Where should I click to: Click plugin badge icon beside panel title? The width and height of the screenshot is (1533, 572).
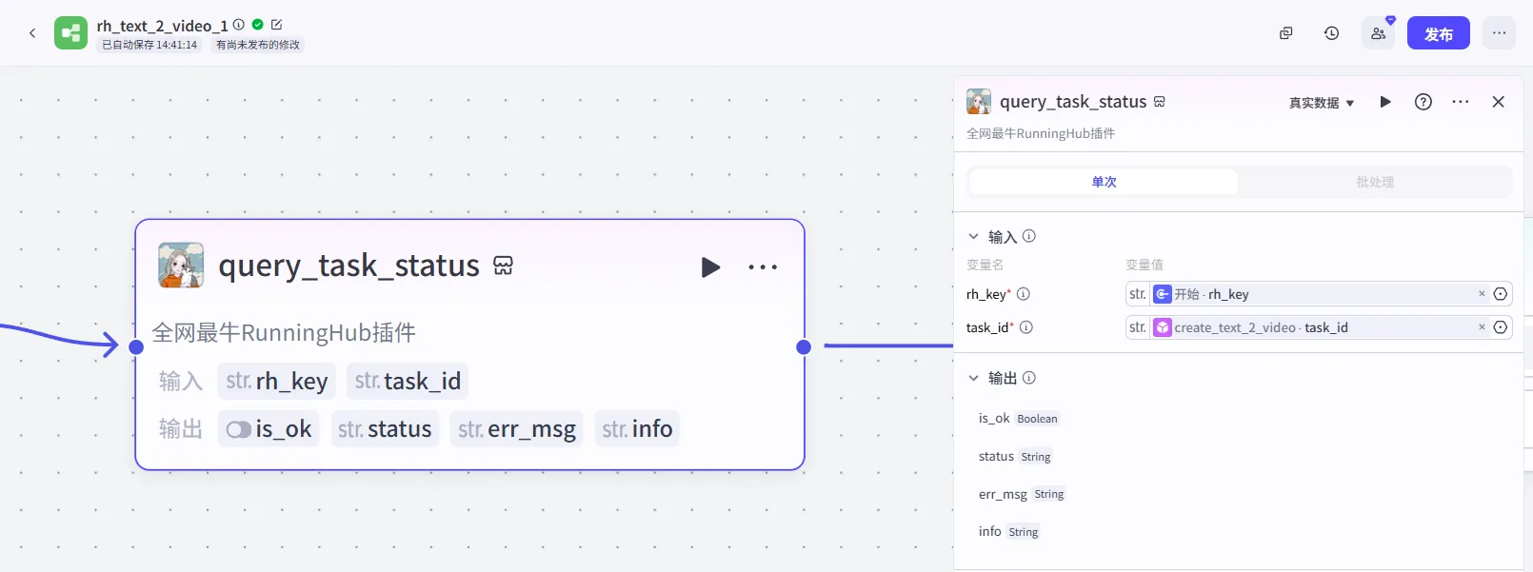[x=1160, y=102]
